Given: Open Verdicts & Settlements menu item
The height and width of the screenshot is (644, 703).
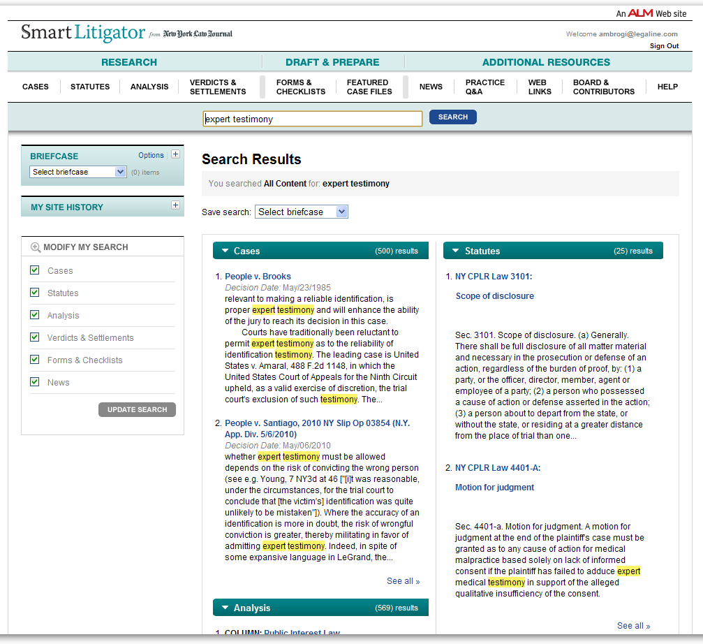Looking at the screenshot, I should click(218, 87).
